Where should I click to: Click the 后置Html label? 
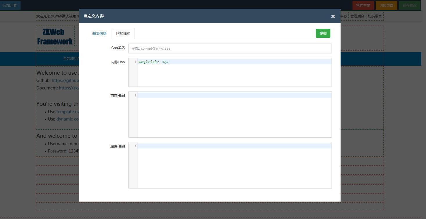click(x=118, y=146)
